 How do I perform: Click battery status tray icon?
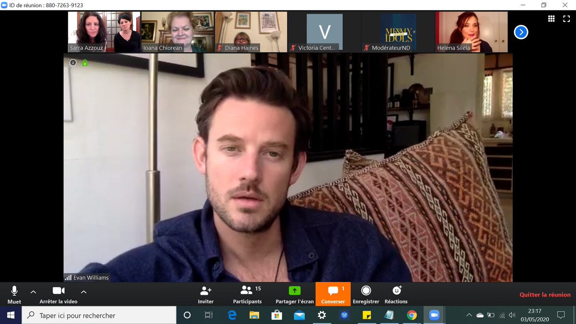click(x=491, y=315)
